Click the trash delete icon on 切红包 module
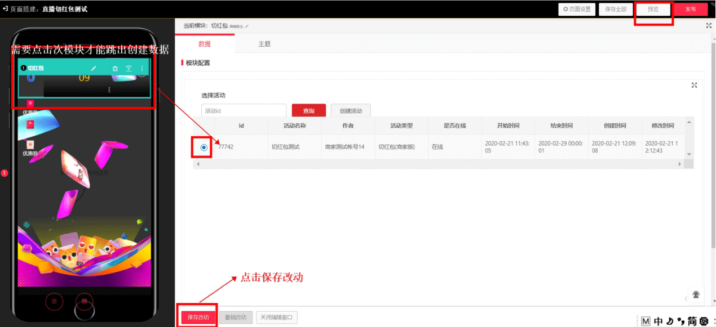This screenshot has height=327, width=716. [115, 68]
